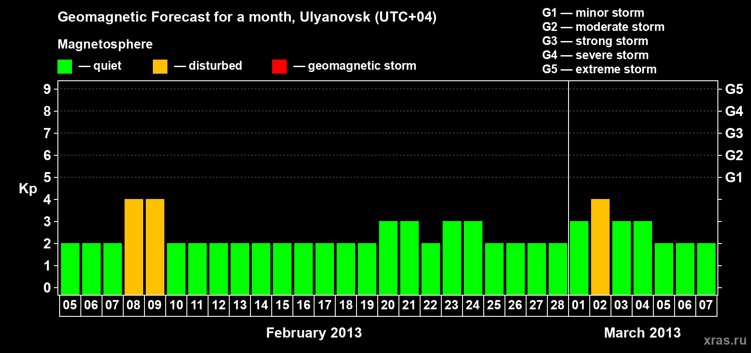Click the date label 10 on the axis
The height and width of the screenshot is (353, 751).
tap(176, 305)
